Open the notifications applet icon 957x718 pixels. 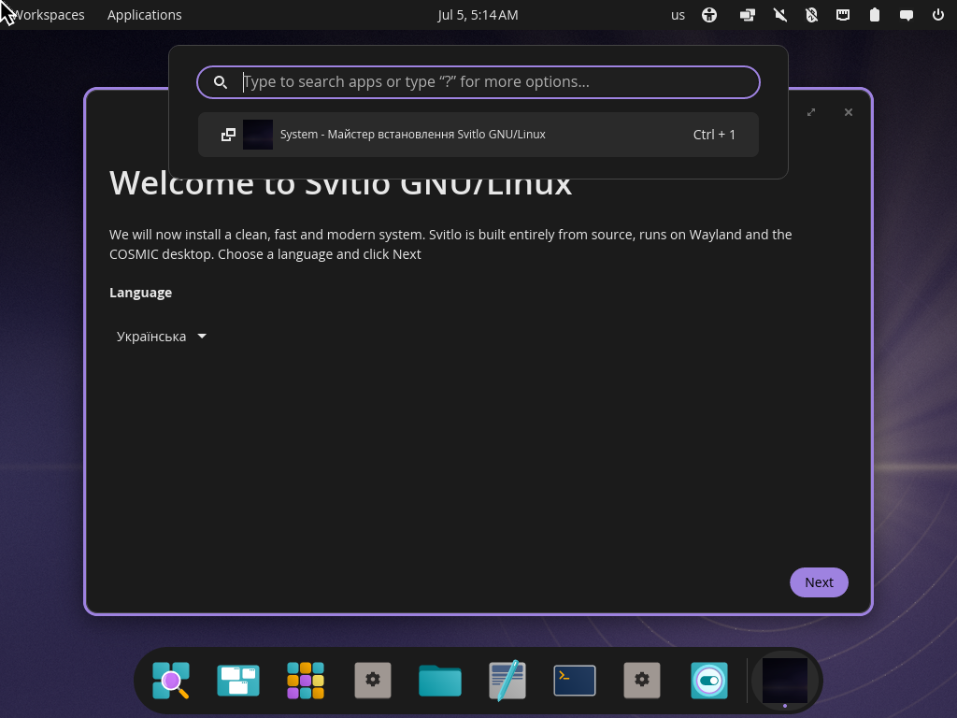click(x=907, y=15)
